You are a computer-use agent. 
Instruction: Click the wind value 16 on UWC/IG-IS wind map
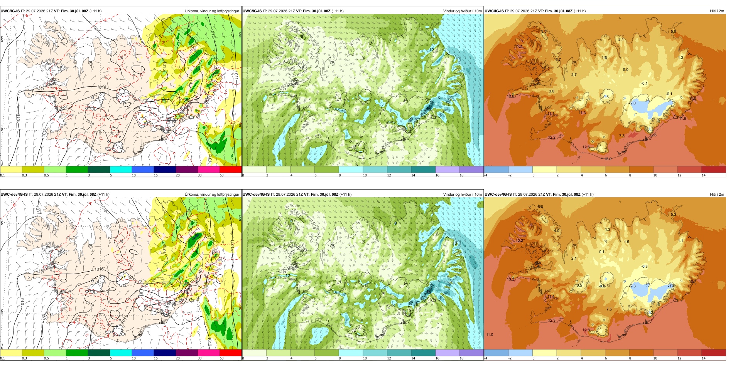coord(427,109)
